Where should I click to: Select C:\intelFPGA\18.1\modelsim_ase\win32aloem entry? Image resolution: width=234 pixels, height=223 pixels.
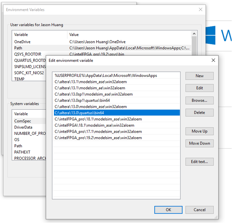pyautogui.click(x=117, y=125)
